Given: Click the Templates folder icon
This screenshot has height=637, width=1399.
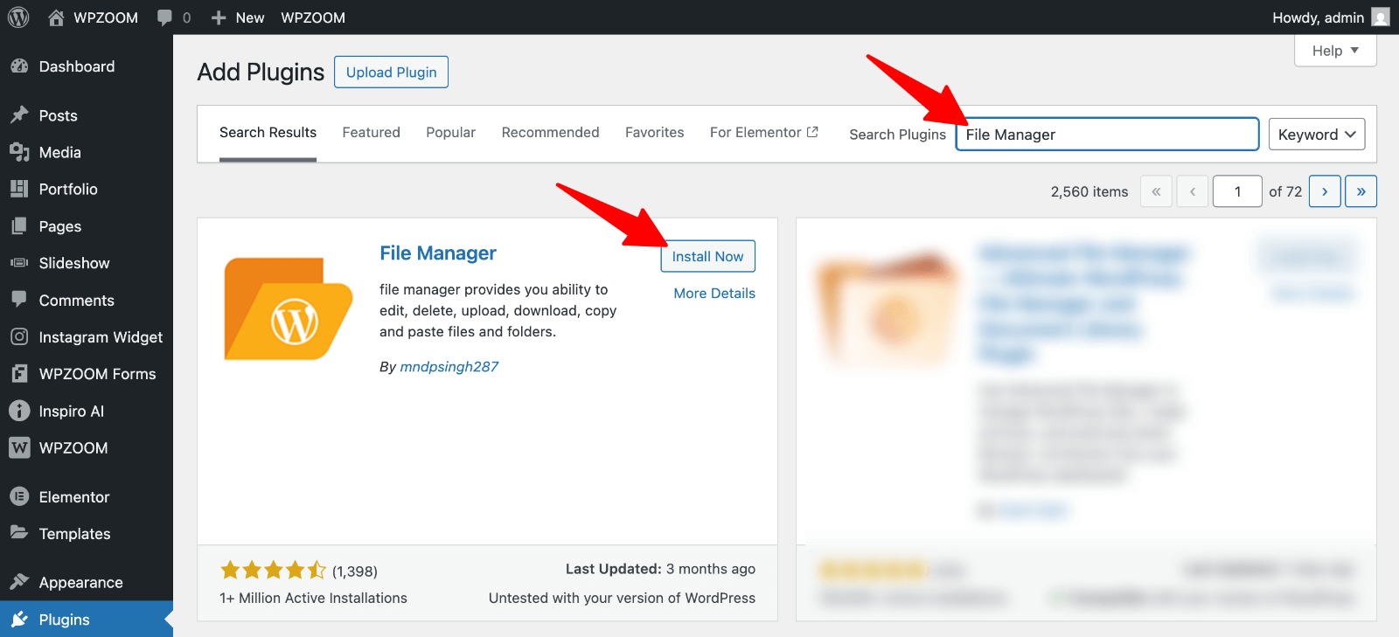Looking at the screenshot, I should [x=19, y=533].
